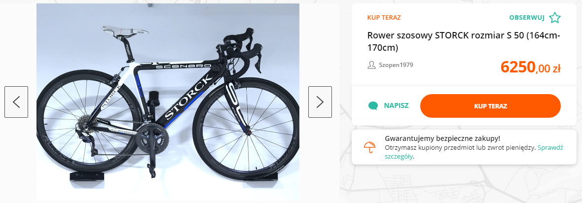The width and height of the screenshot is (582, 203).
Task: Click the 6250,00 zł price
Action: tap(530, 67)
